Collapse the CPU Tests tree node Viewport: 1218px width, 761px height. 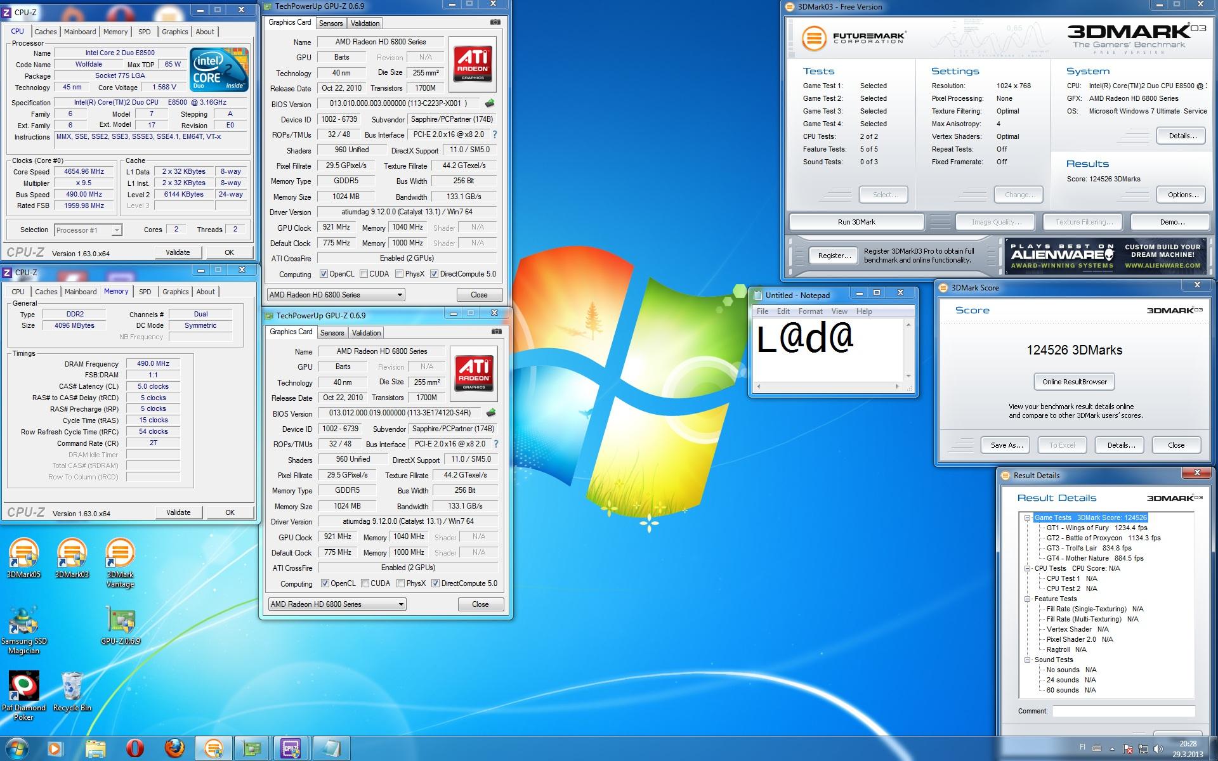pyautogui.click(x=1027, y=568)
